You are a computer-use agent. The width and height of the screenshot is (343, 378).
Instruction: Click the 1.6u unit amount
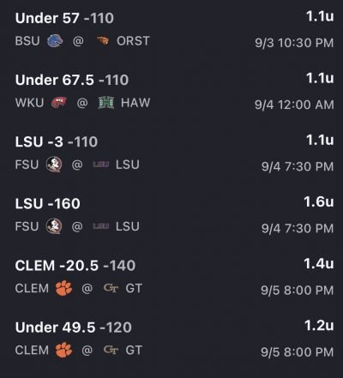319,201
